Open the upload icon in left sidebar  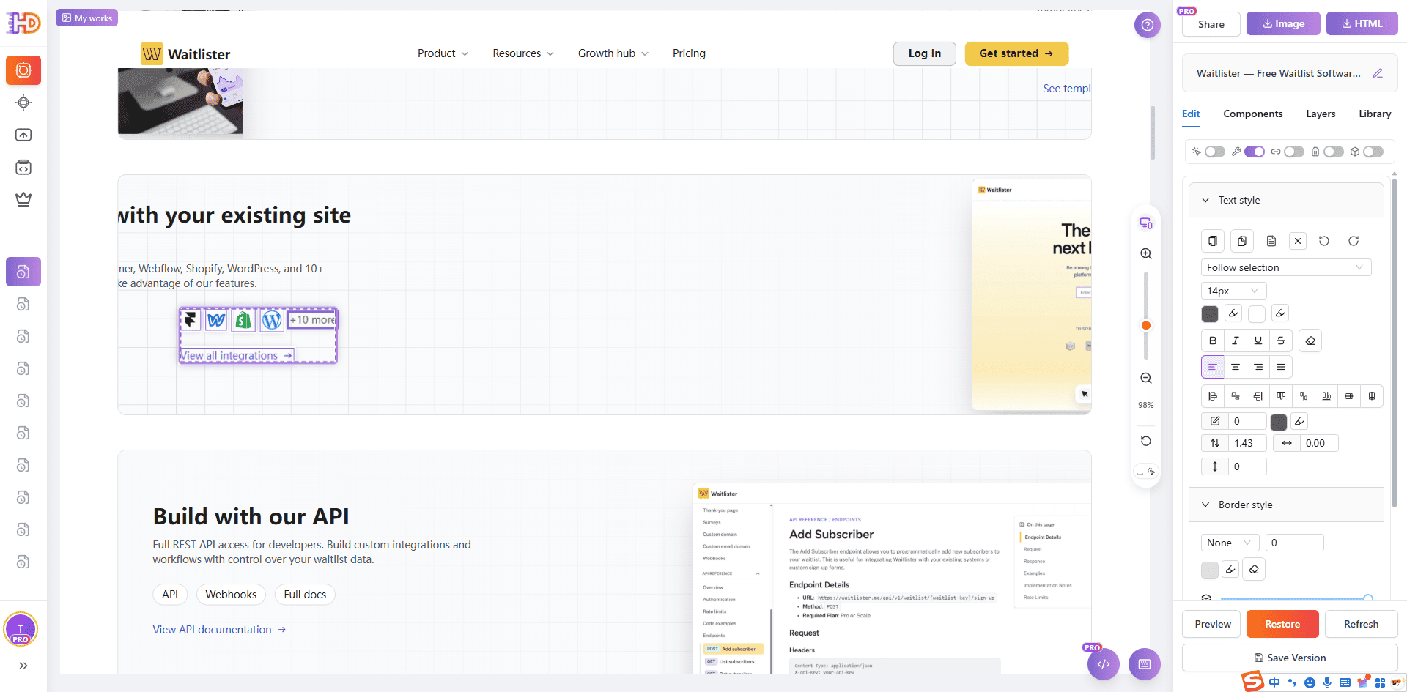(23, 135)
